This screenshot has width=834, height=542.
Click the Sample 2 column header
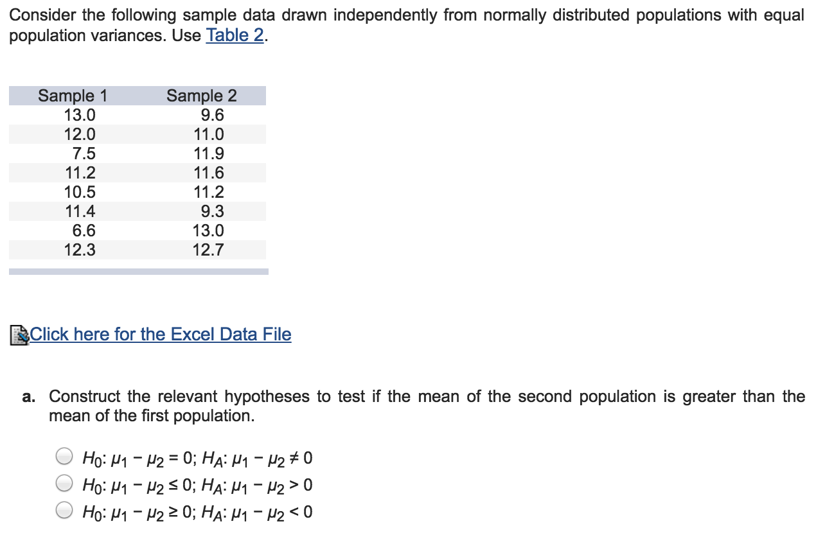[201, 95]
